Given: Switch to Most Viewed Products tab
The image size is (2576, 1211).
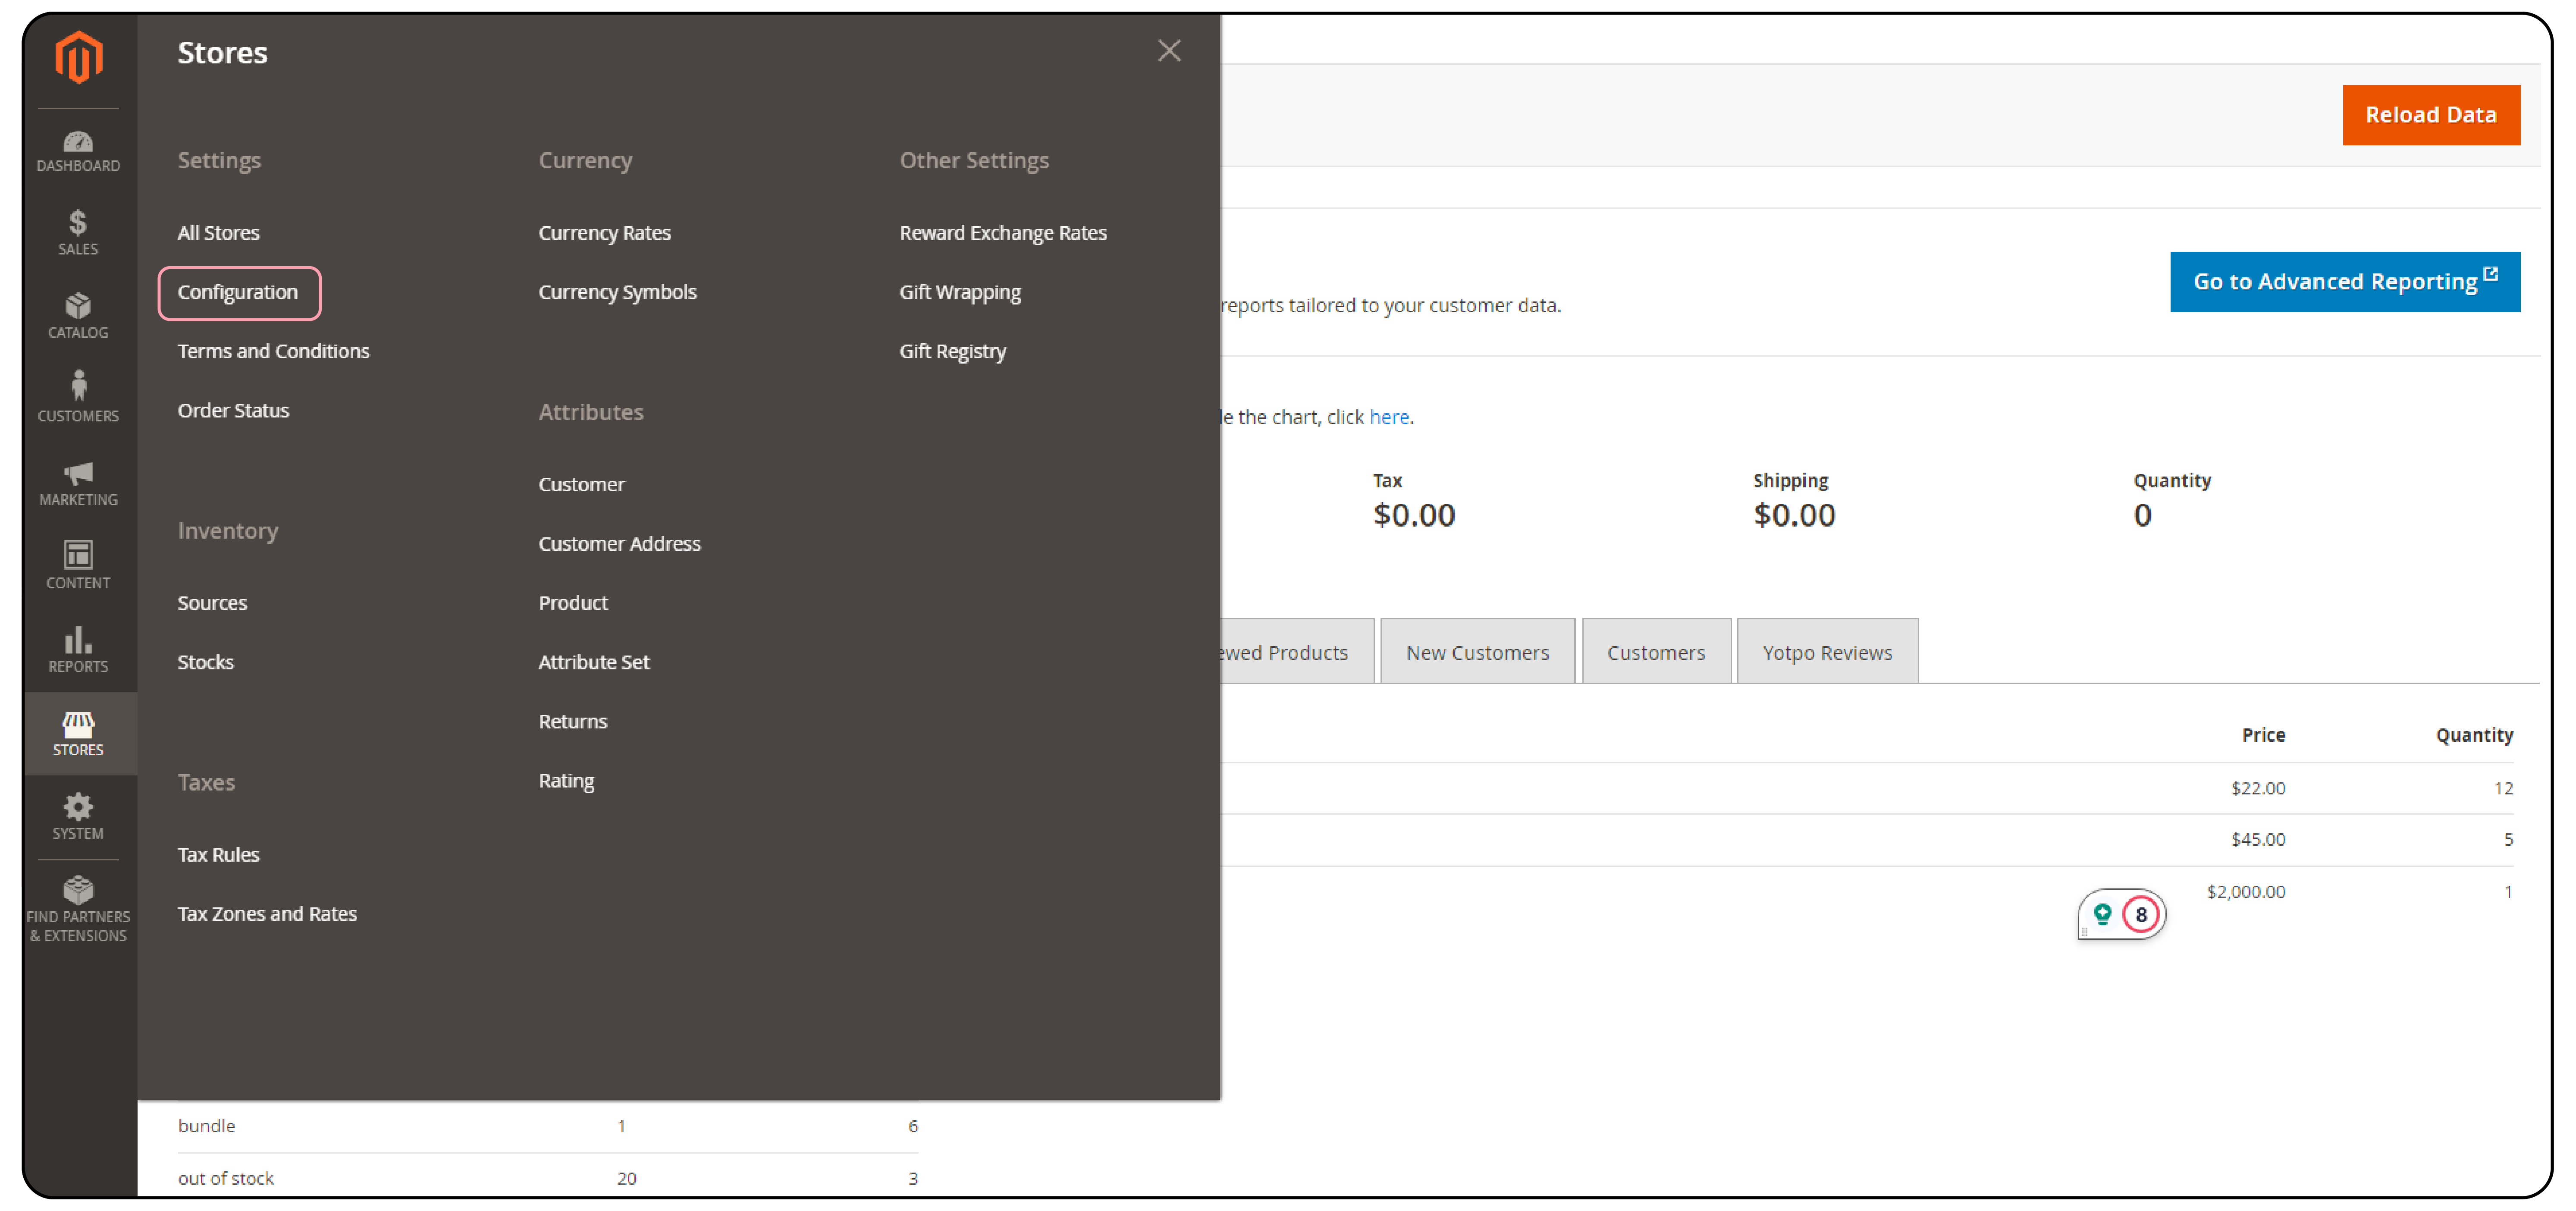Looking at the screenshot, I should [x=1296, y=652].
